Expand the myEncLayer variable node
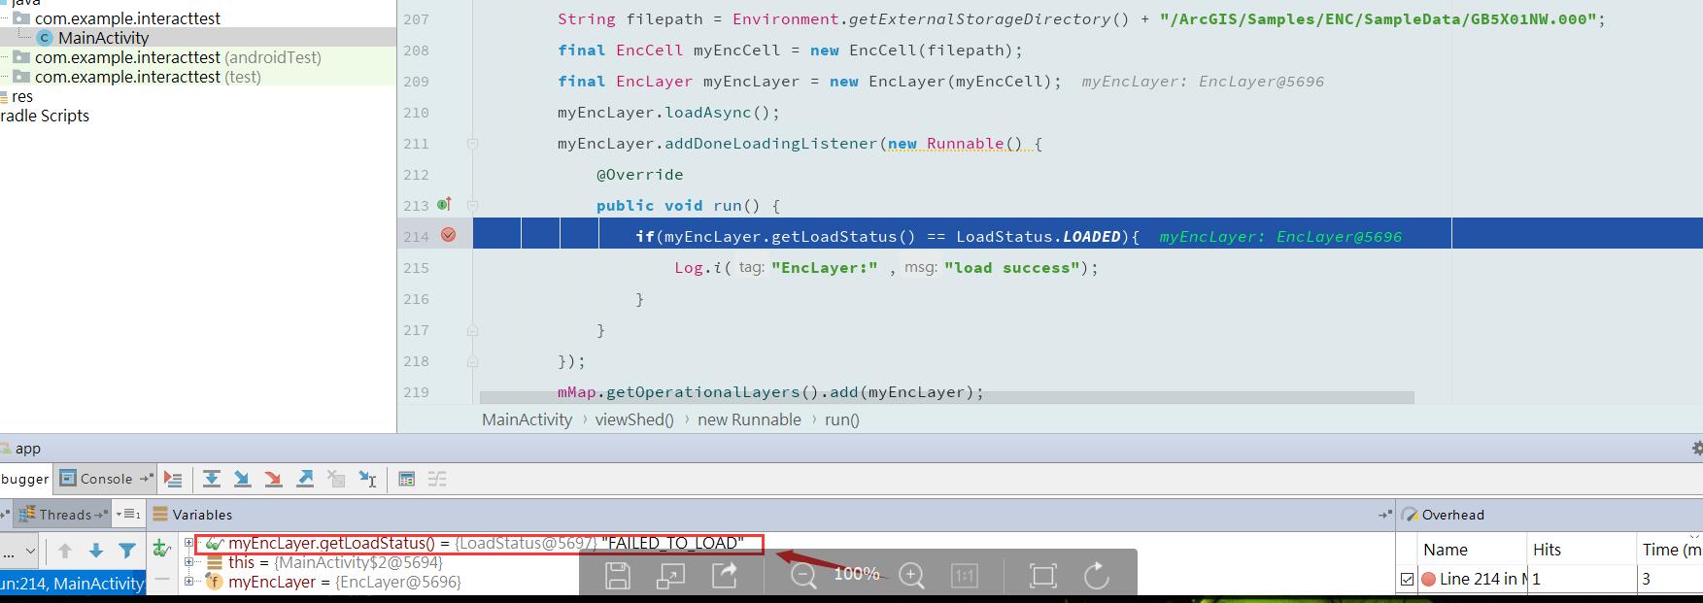This screenshot has height=603, width=1703. pos(188,582)
